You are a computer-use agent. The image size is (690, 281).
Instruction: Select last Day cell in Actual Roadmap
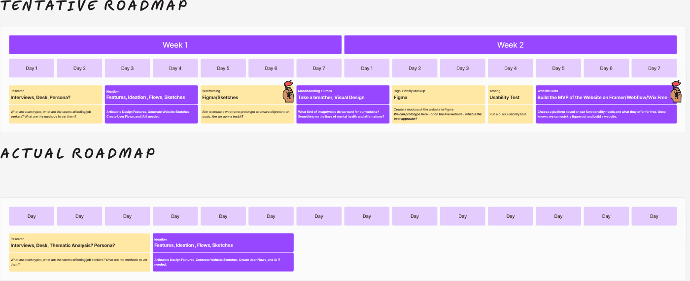pyautogui.click(x=654, y=216)
